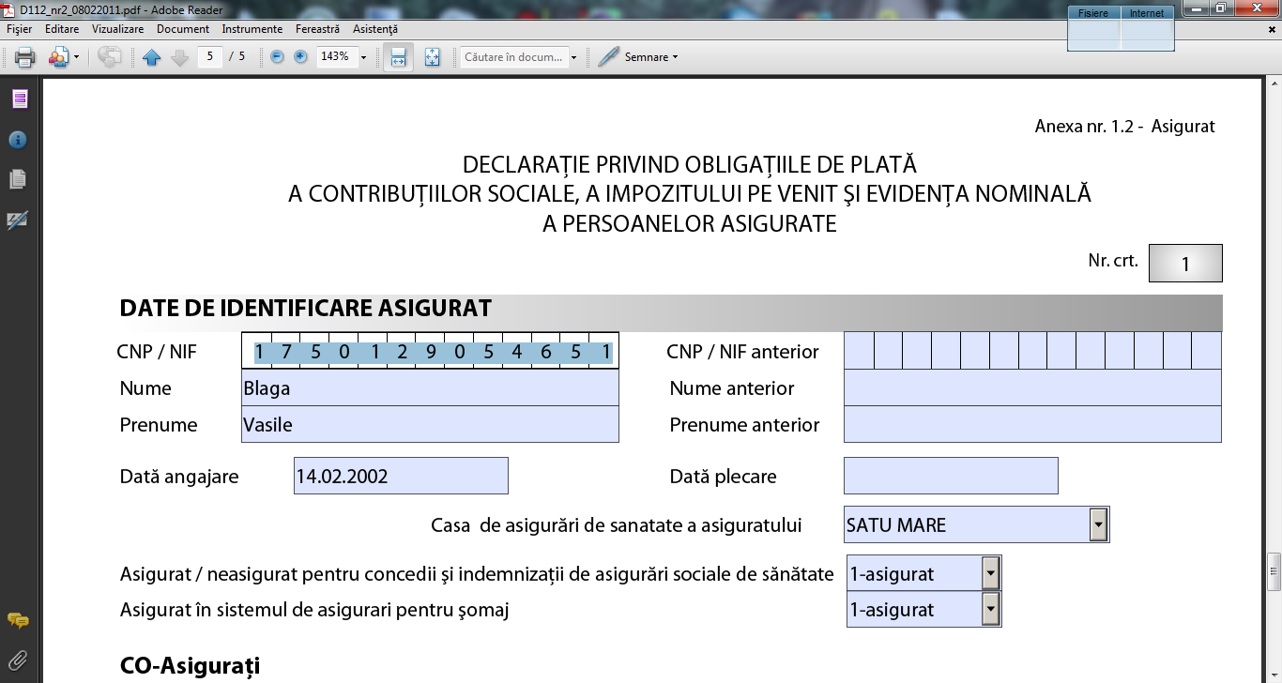The height and width of the screenshot is (683, 1282).
Task: Click the Adobe Reader title bar PDF icon
Action: click(9, 9)
